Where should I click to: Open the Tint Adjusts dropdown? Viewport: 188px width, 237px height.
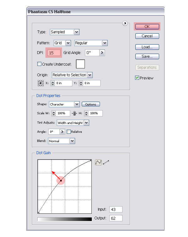click(x=73, y=123)
